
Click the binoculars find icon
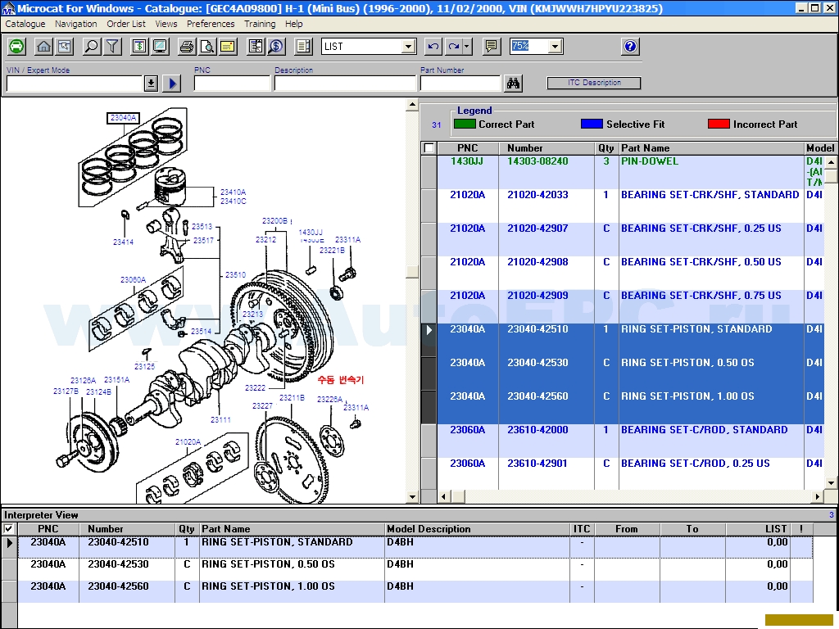[x=514, y=84]
